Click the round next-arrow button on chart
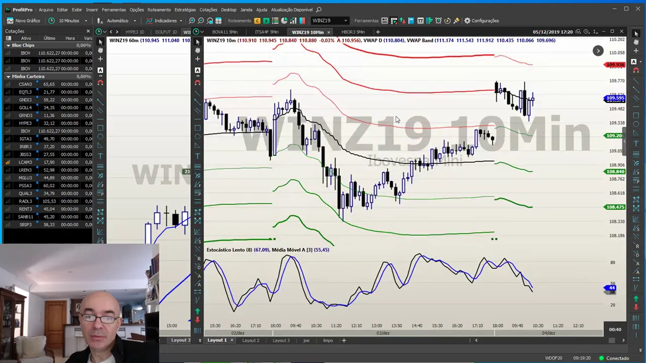Viewport: 646px width, 363px height. pyautogui.click(x=598, y=50)
